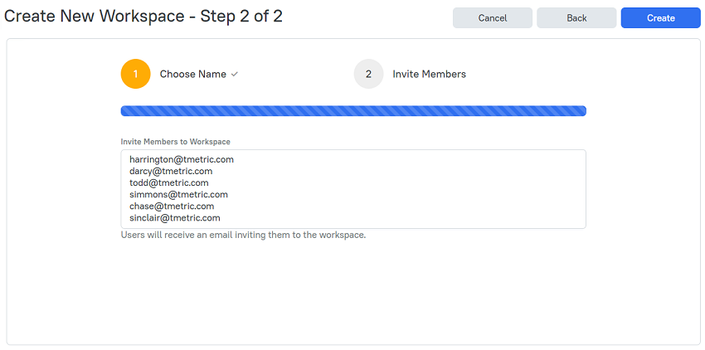
Task: Click the email invitation helper text
Action: click(x=243, y=235)
